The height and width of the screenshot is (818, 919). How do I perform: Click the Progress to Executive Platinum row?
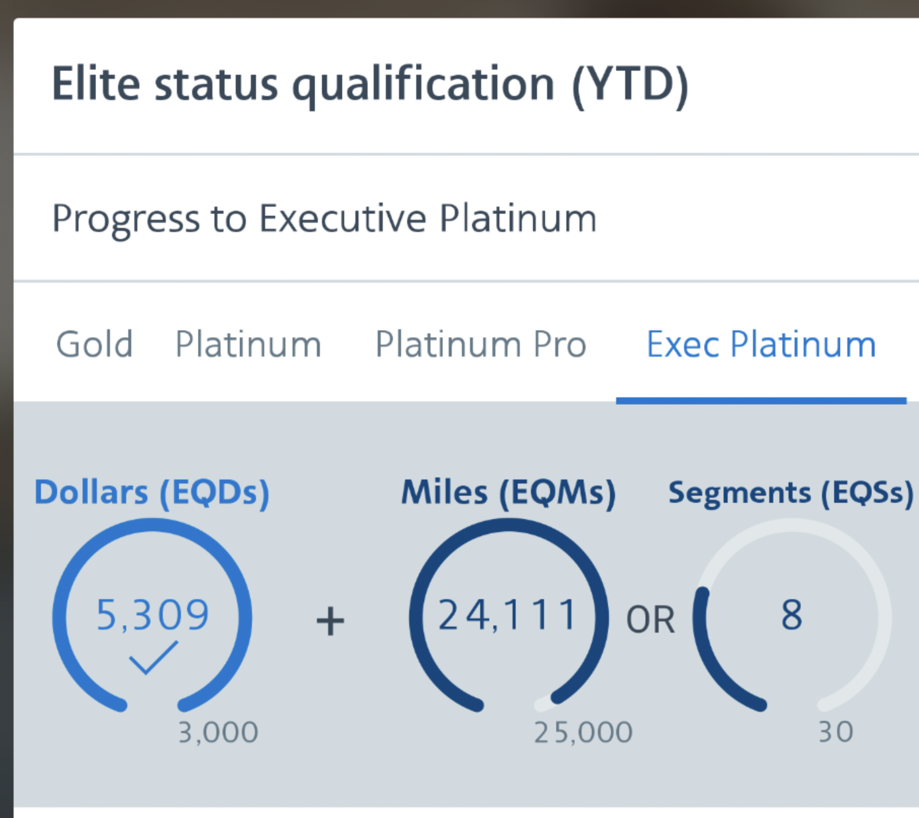(x=466, y=218)
